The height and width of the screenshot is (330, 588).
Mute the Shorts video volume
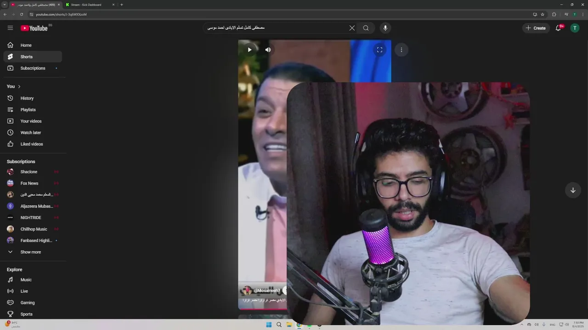coord(268,49)
